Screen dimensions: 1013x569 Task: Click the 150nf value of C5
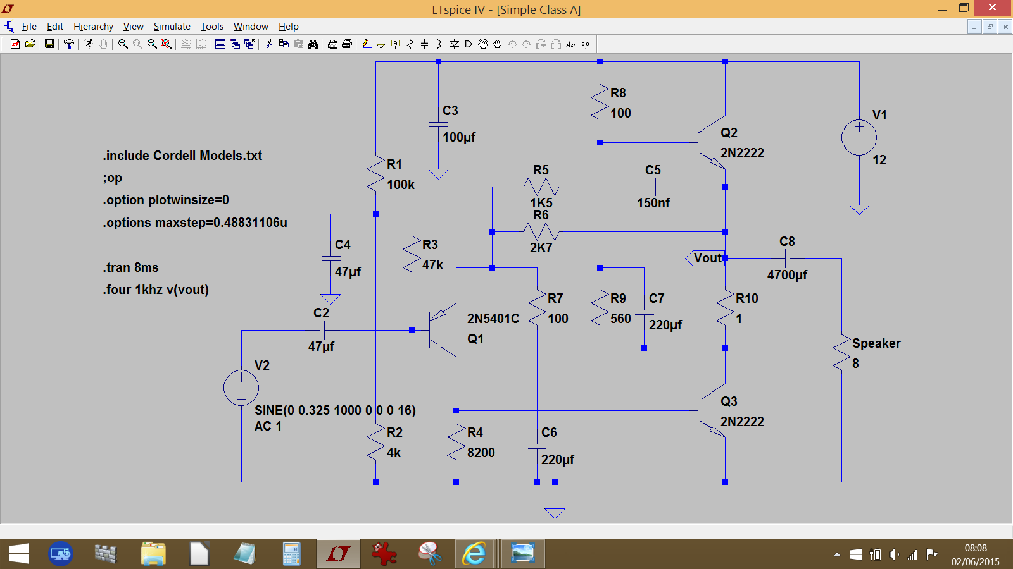[653, 203]
